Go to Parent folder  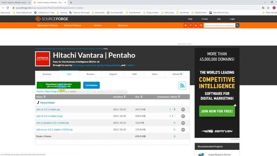pos(47,103)
